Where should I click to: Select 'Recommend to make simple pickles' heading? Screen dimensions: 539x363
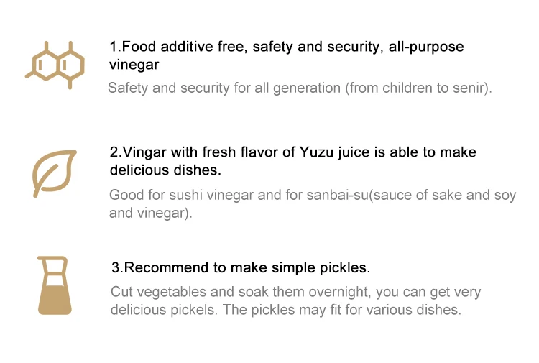click(241, 268)
